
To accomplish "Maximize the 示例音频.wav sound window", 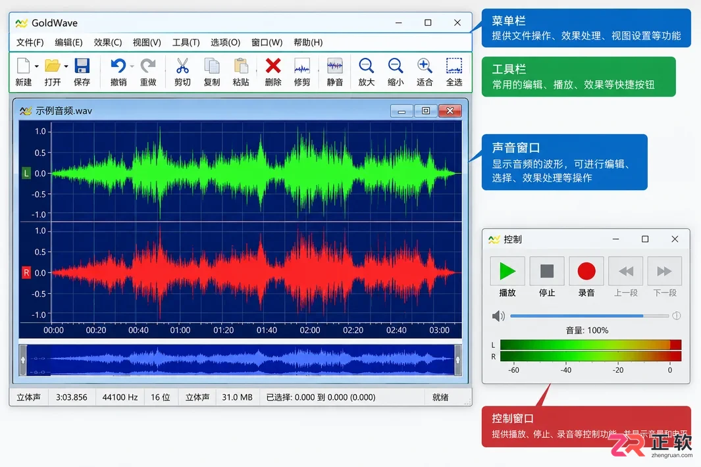I will [x=426, y=111].
